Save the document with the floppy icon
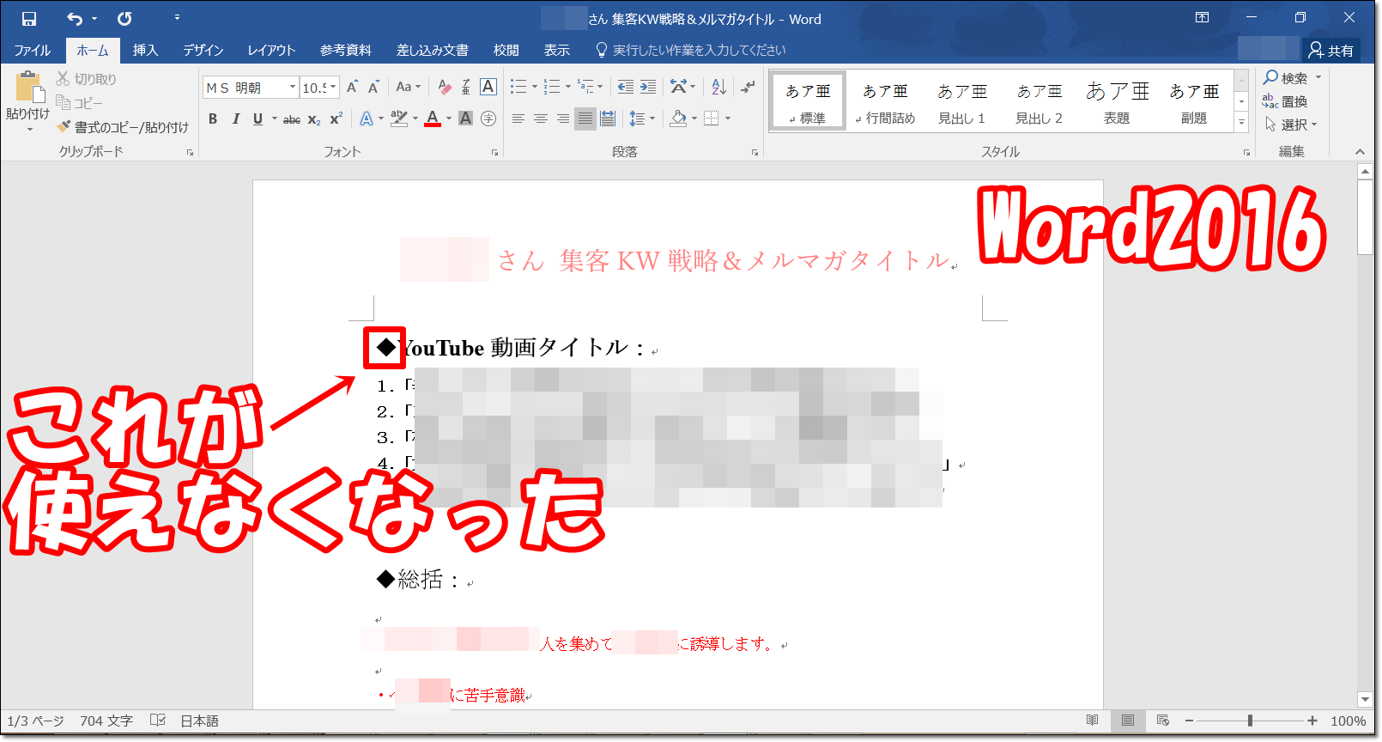 click(29, 18)
